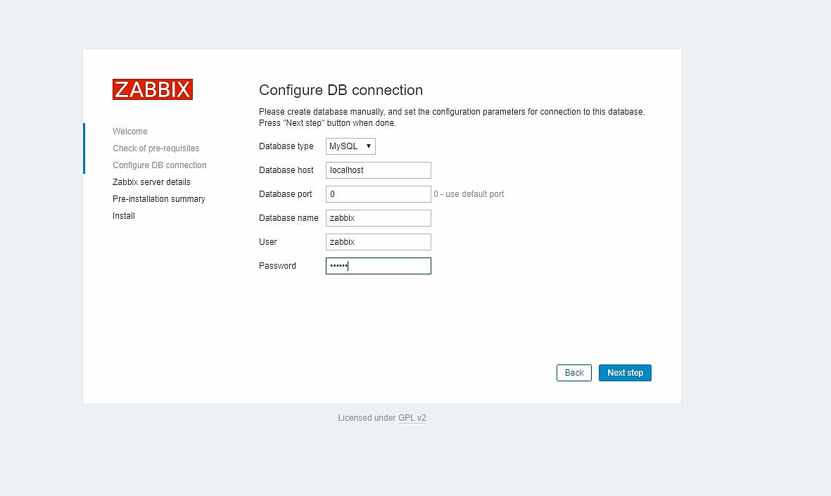Click the ZABBIX logo

(x=152, y=89)
